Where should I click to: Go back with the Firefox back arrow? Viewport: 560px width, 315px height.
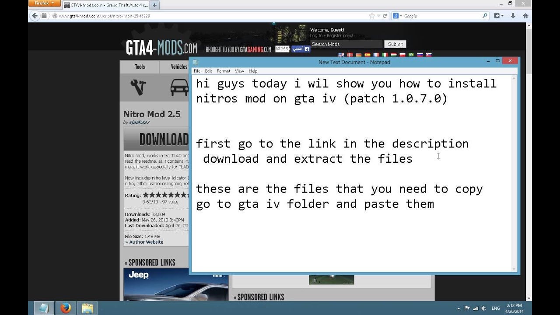(35, 16)
